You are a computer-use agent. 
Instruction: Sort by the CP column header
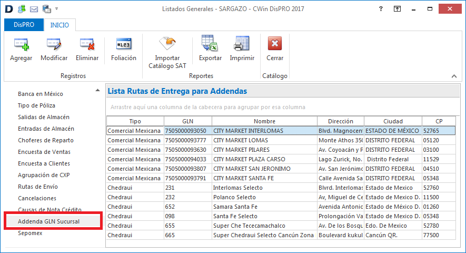click(x=439, y=121)
